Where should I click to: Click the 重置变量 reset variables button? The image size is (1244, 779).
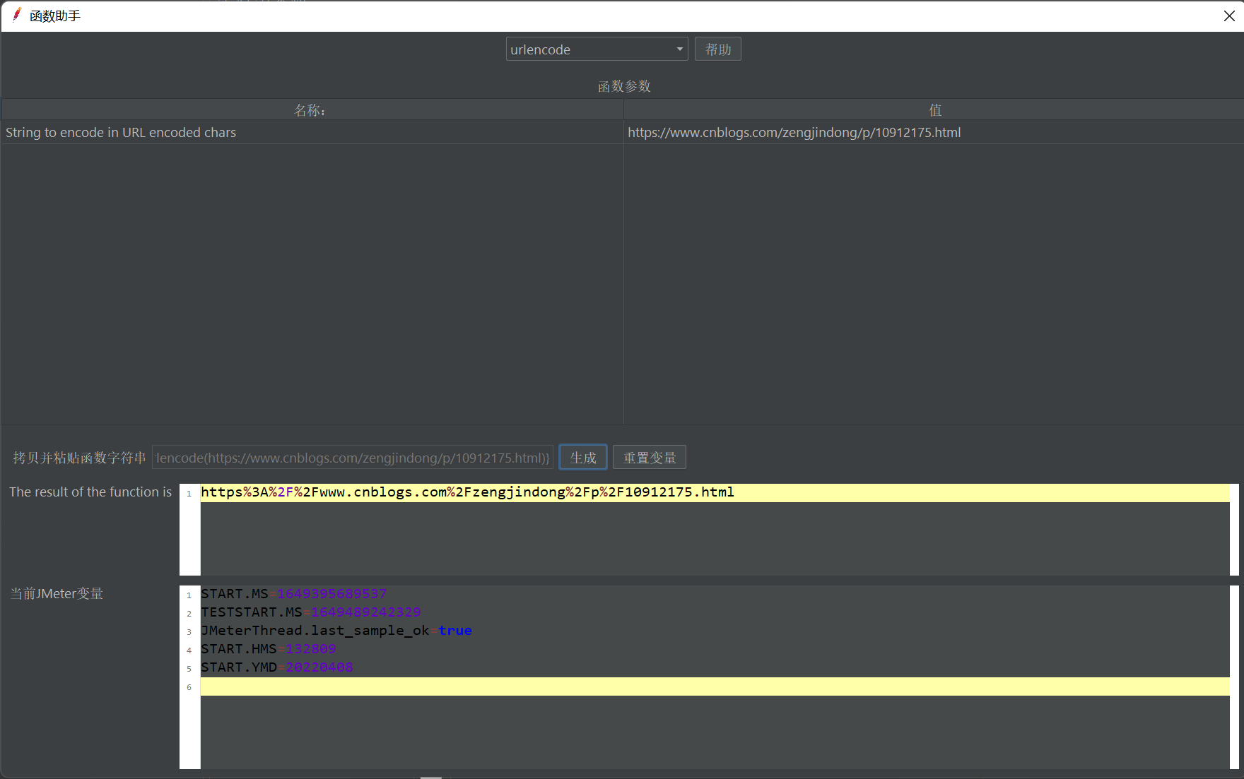click(x=650, y=458)
